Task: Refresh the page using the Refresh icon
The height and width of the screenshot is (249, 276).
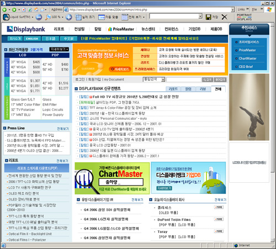Action: click(30, 9)
